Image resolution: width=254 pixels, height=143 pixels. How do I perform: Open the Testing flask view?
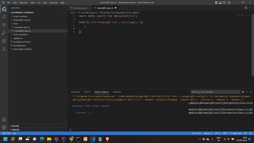coord(4,48)
